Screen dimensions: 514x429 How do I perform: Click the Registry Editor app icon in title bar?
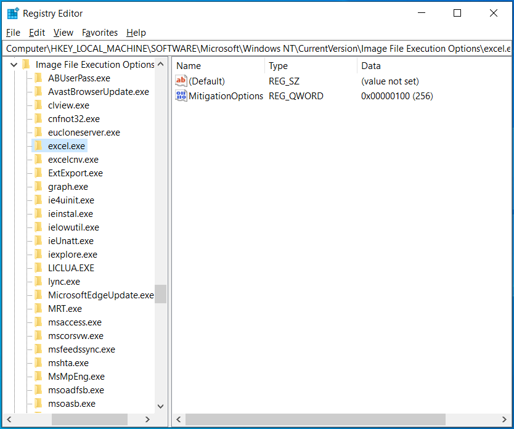(x=13, y=14)
